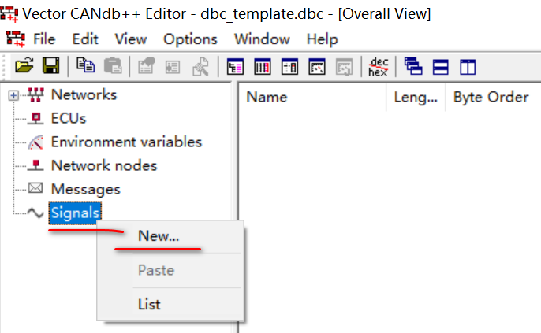Select Messages in the tree
541x333 pixels.
(86, 189)
